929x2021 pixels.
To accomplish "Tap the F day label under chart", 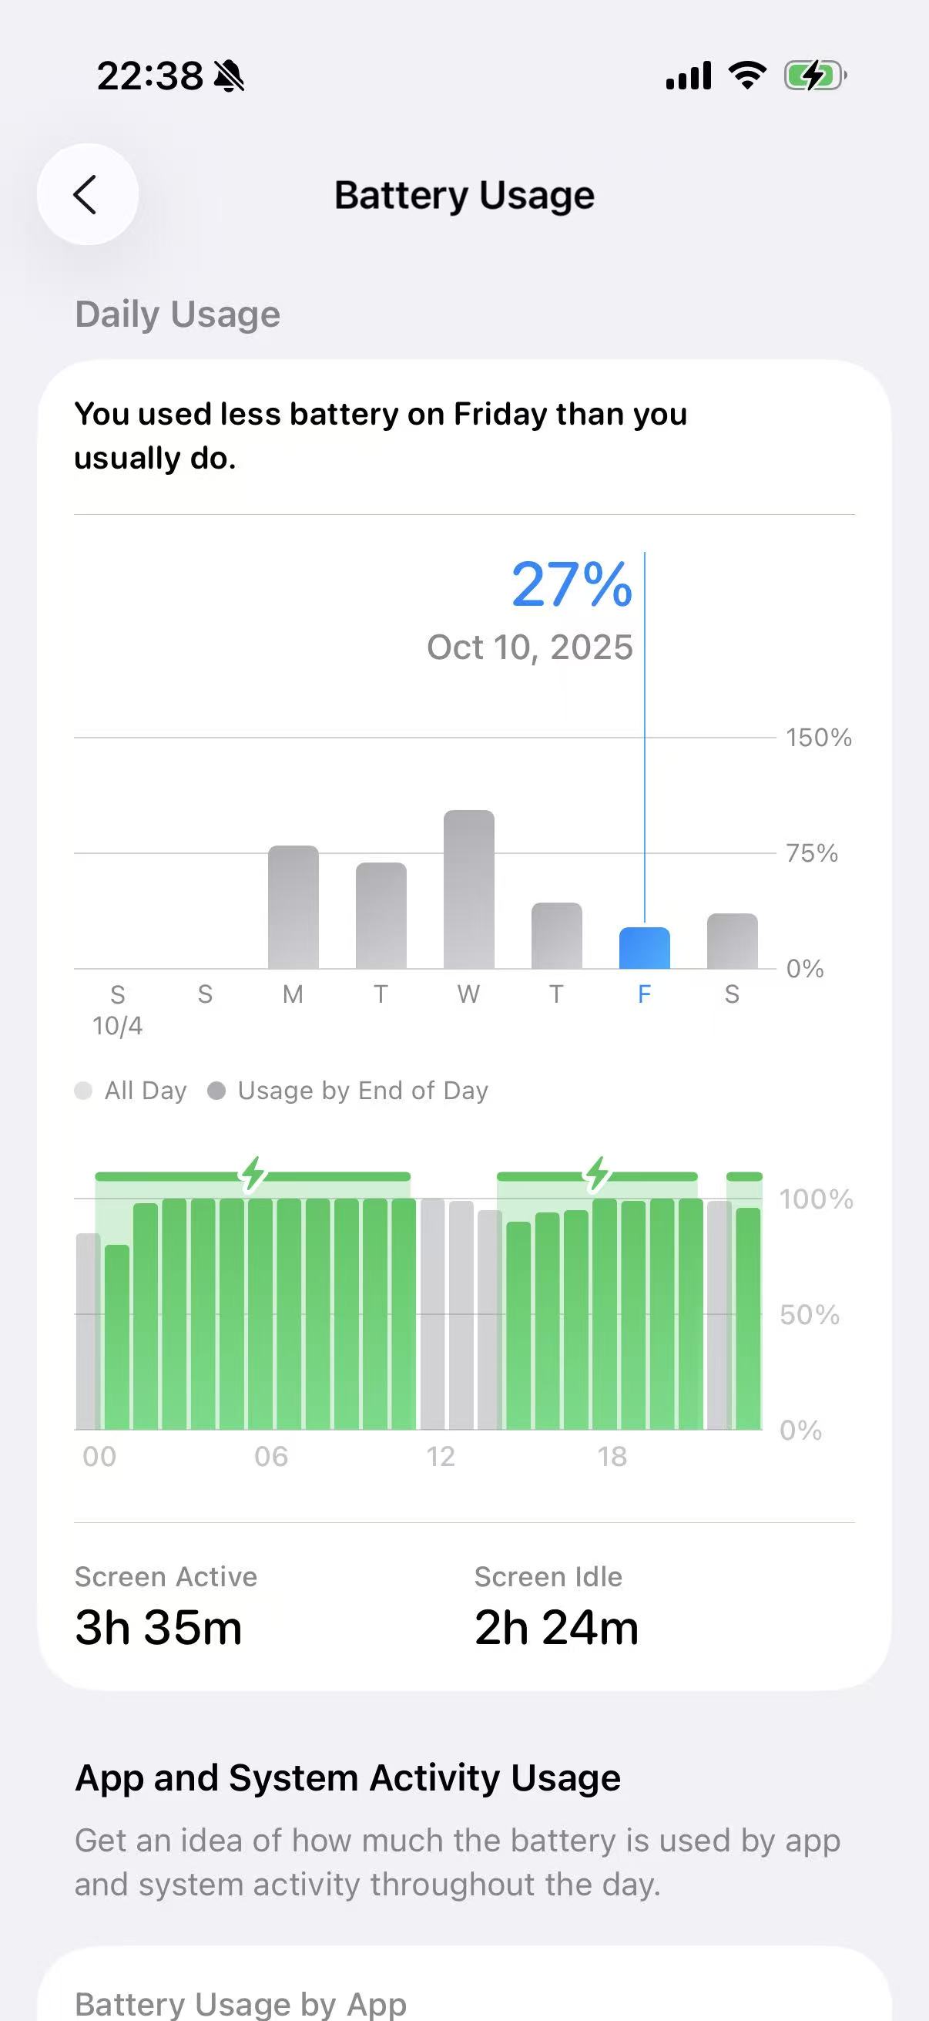I will 645,994.
